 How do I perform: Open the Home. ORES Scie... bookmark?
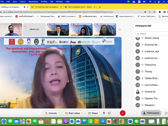pyautogui.click(x=147, y=16)
